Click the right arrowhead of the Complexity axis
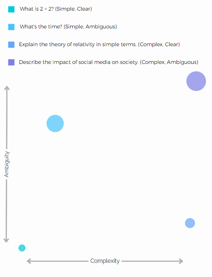 [181, 261]
